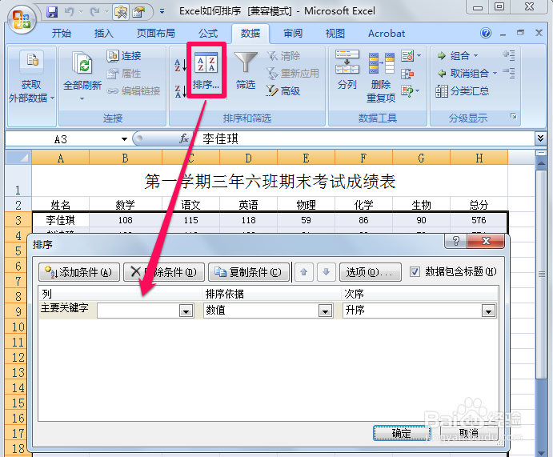Click the Select All corner triangle

[18, 158]
